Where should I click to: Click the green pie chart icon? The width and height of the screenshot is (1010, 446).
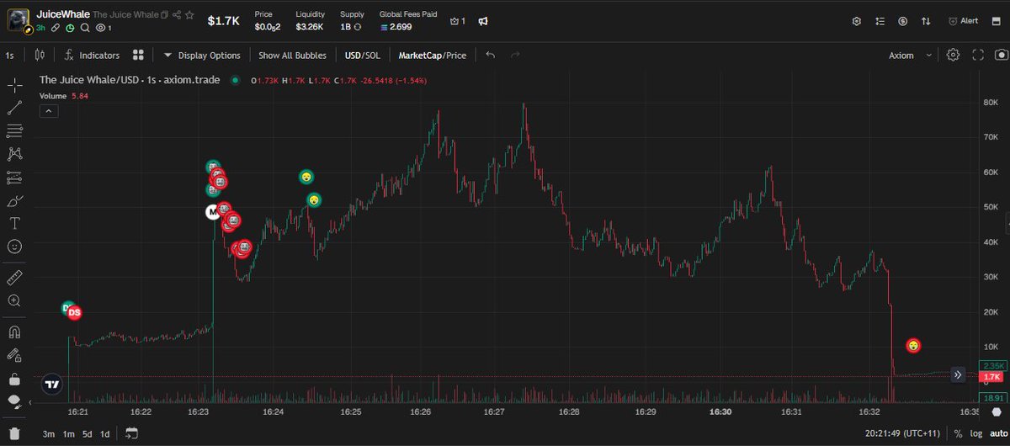(x=71, y=28)
